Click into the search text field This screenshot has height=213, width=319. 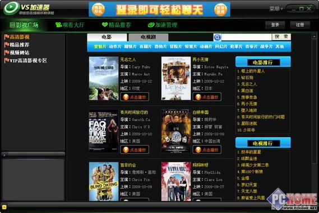point(247,37)
